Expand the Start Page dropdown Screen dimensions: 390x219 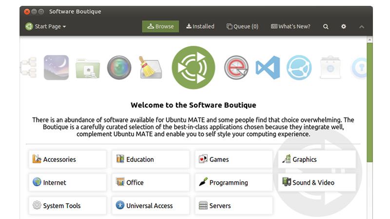[x=45, y=26]
